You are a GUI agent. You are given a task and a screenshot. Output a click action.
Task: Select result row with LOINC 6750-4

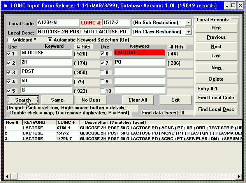pos(123,128)
